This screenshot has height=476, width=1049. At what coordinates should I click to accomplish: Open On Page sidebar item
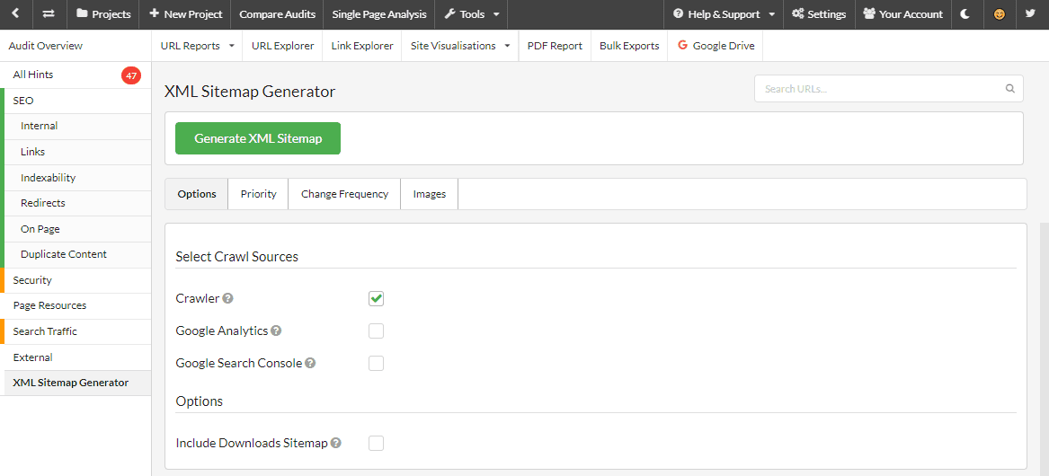76,229
